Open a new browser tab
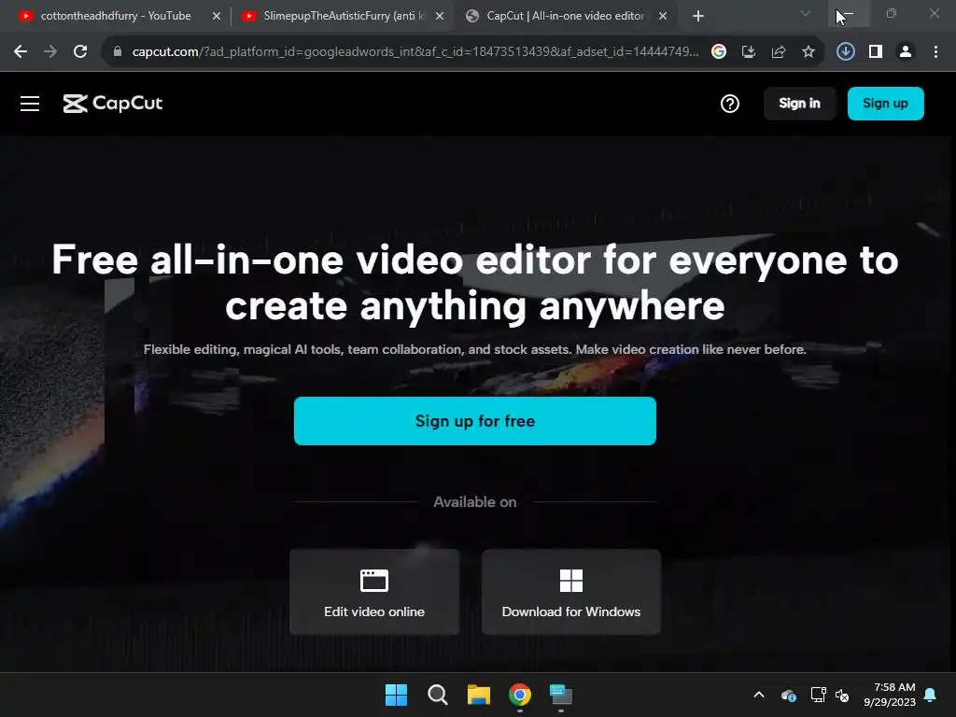 (698, 16)
